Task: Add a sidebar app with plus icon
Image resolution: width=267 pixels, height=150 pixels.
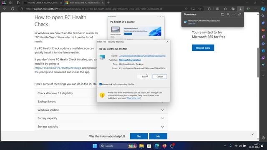Action: coord(263,76)
